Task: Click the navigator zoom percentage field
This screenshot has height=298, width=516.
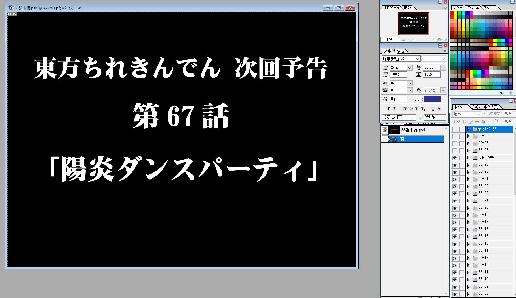Action: (x=389, y=40)
